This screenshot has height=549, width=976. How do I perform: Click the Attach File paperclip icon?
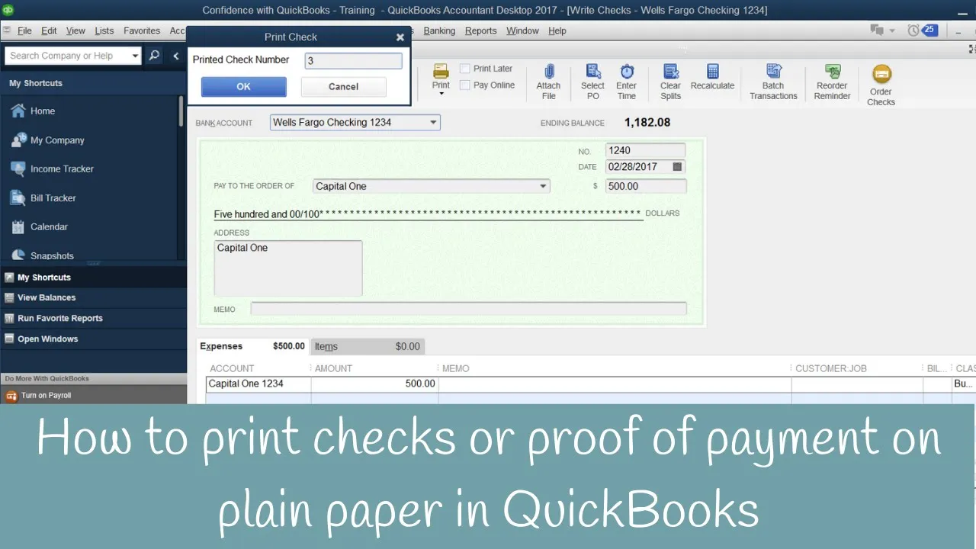(x=548, y=71)
